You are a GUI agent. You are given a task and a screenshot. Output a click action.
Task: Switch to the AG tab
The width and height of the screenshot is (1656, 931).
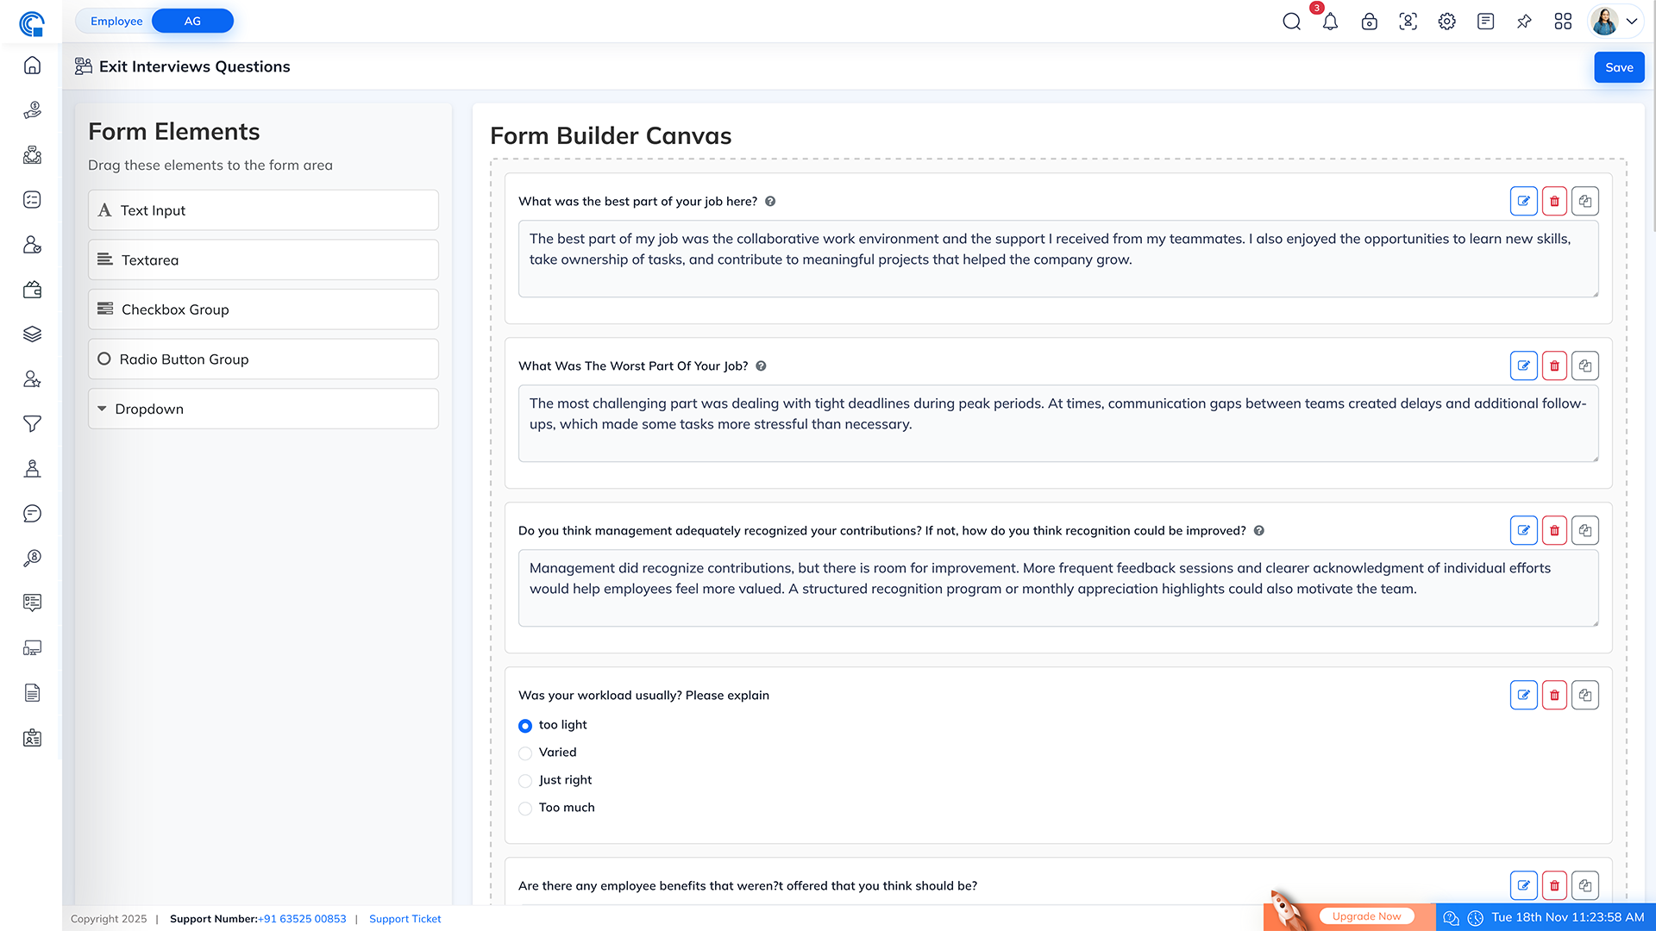[192, 21]
